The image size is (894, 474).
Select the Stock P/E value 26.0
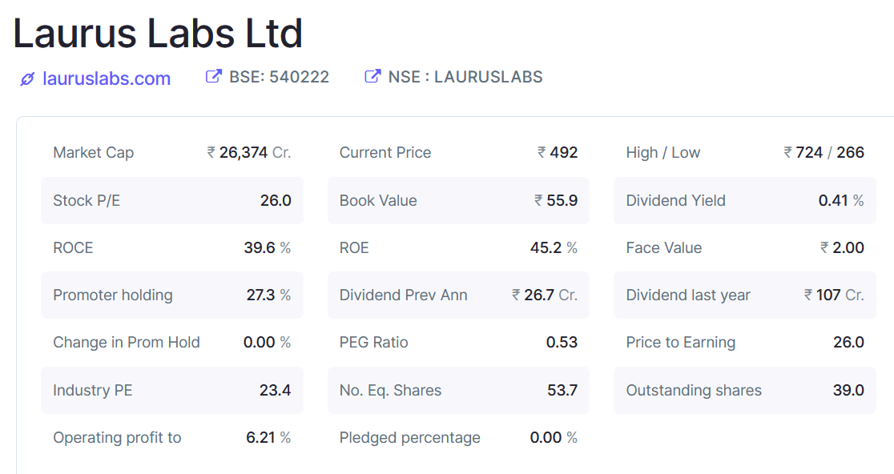point(276,200)
